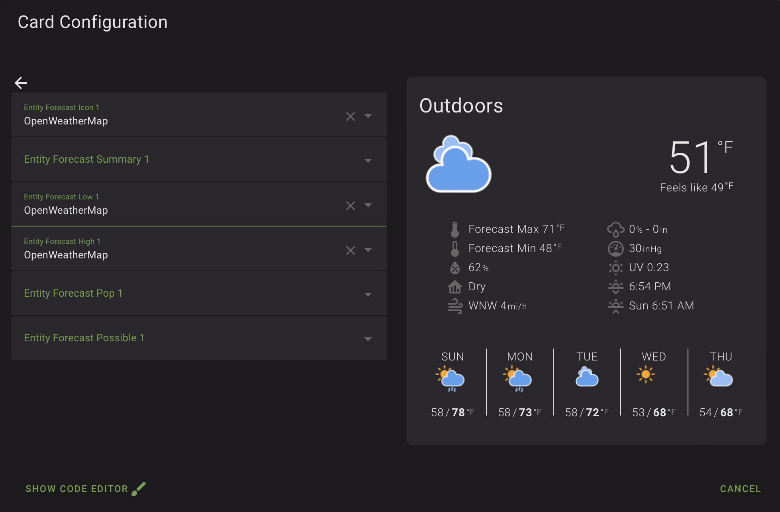The width and height of the screenshot is (780, 512).
Task: Click the Cancel button
Action: click(740, 488)
